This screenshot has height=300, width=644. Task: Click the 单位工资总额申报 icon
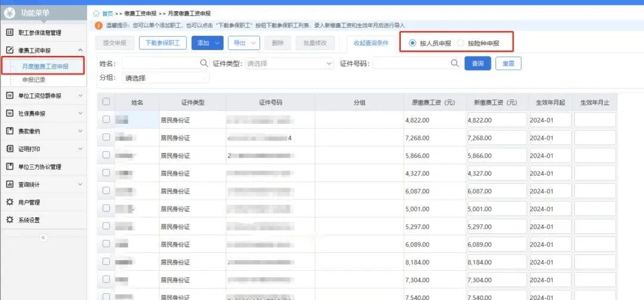click(10, 96)
